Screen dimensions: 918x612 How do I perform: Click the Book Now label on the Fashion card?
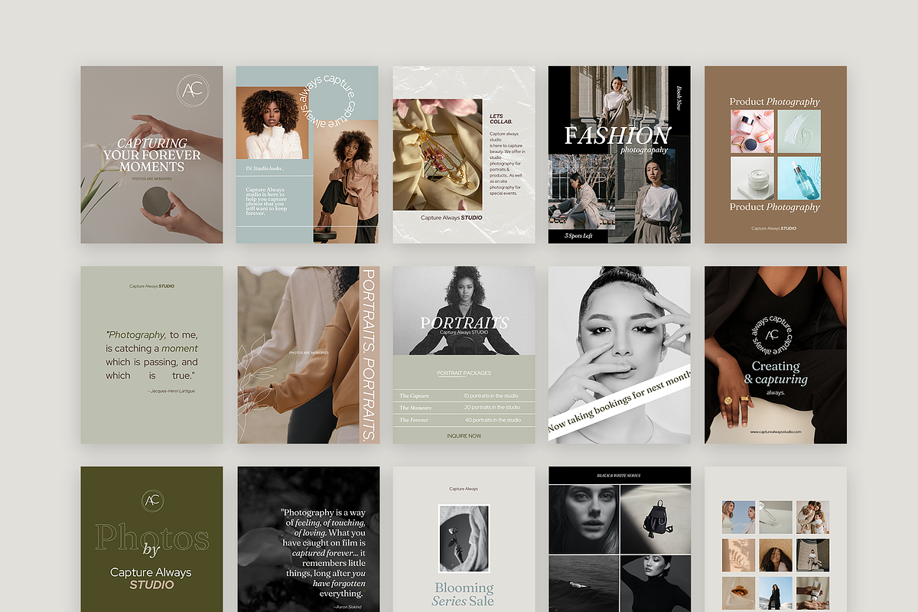coord(679,99)
